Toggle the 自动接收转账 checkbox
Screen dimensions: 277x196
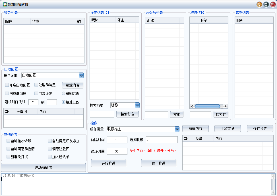tap(9, 141)
